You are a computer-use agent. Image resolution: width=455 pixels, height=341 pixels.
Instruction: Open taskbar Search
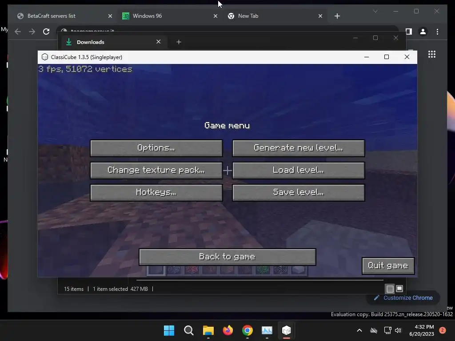[188, 330]
